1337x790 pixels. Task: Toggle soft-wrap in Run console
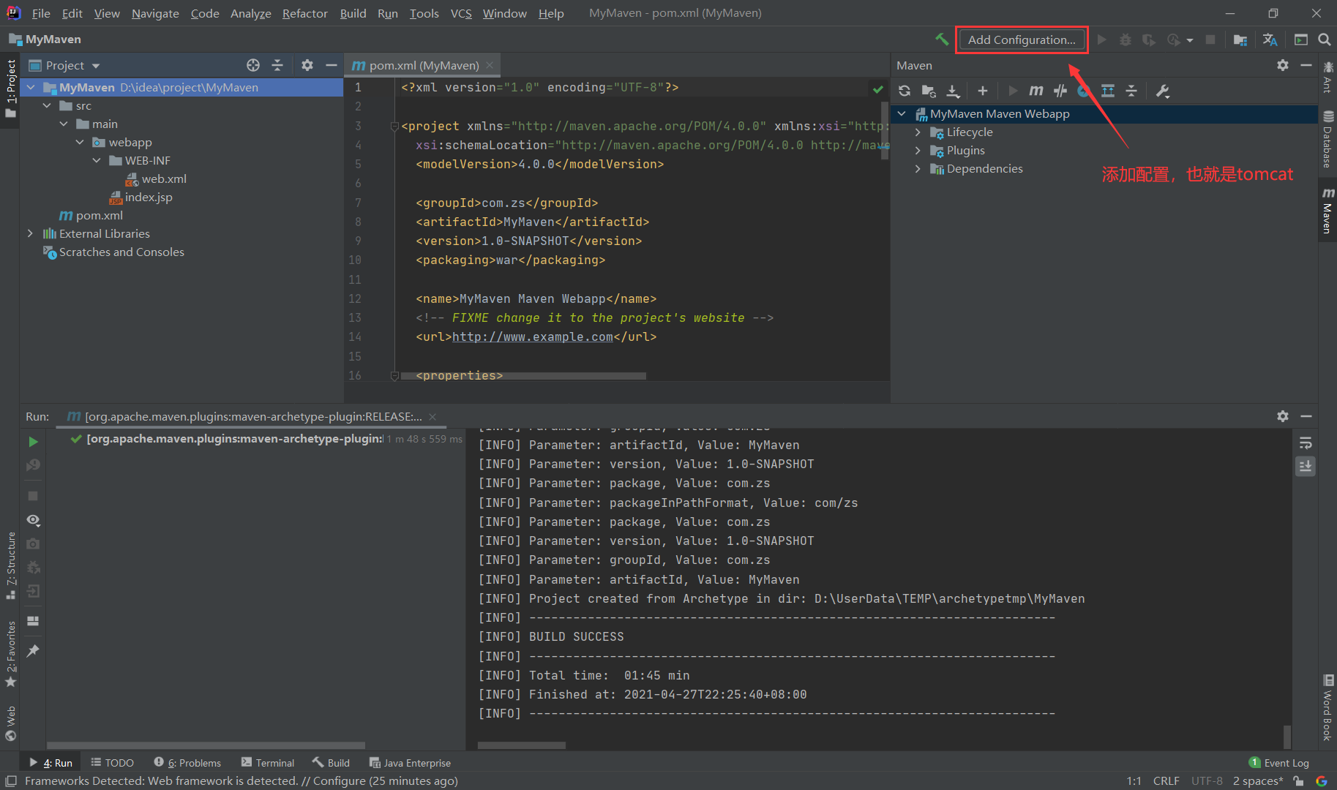click(x=1305, y=443)
